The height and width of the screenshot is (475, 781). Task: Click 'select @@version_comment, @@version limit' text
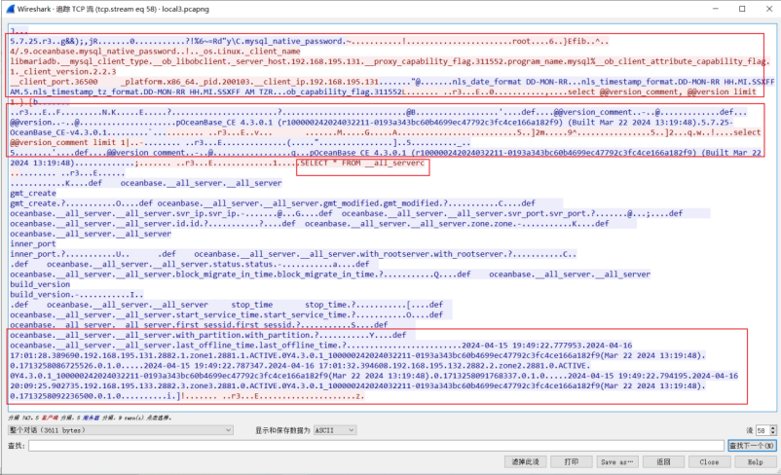tap(662, 91)
